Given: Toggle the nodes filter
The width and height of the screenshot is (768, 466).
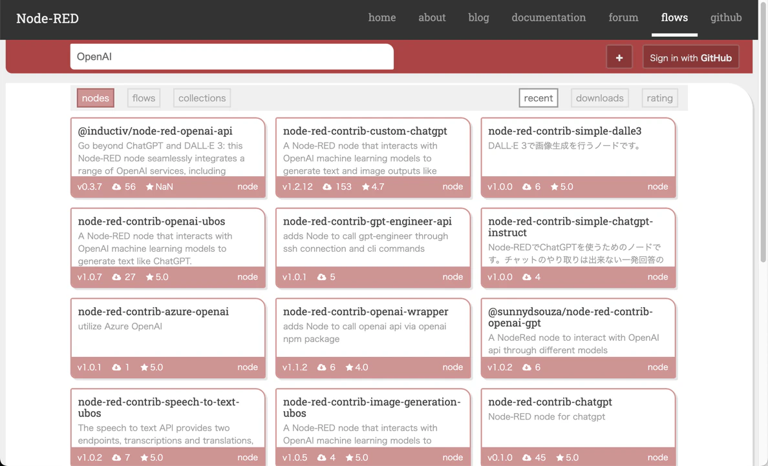Looking at the screenshot, I should click(96, 98).
